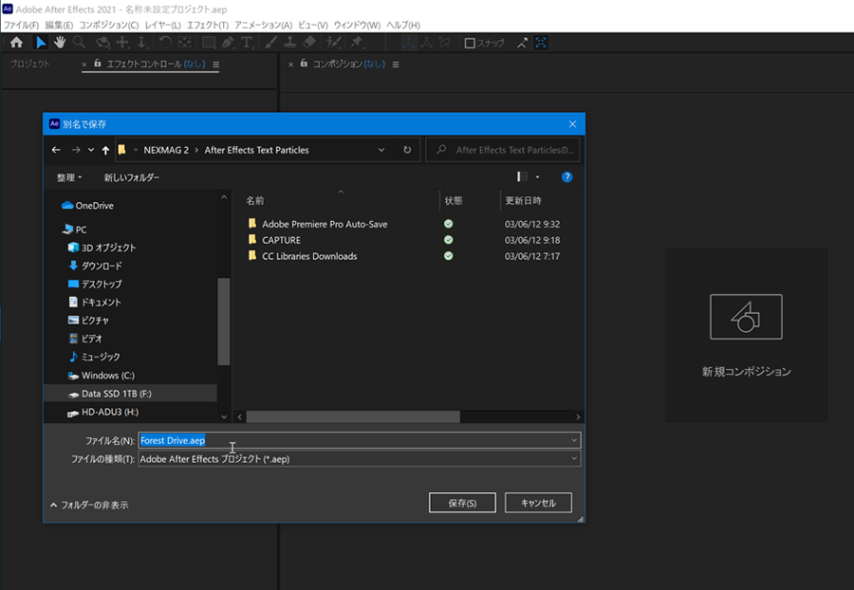
Task: Enable the スナップ checkbox
Action: click(x=470, y=43)
